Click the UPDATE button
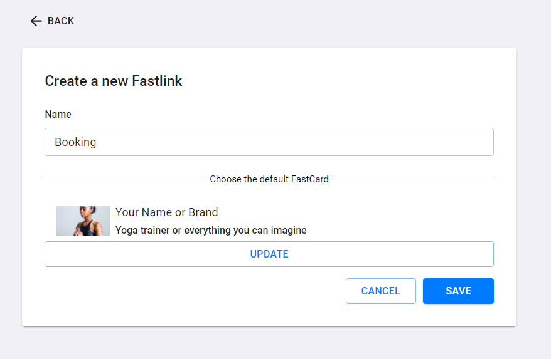The height and width of the screenshot is (359, 551). coord(269,254)
